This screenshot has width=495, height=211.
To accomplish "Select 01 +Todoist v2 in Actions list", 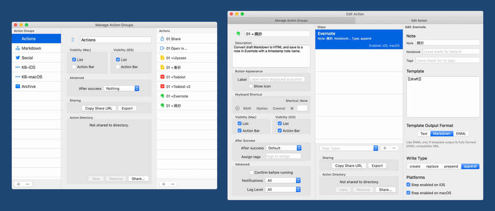I will tap(187, 87).
